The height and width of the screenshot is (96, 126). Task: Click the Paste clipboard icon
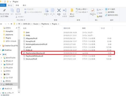click(x=18, y=11)
